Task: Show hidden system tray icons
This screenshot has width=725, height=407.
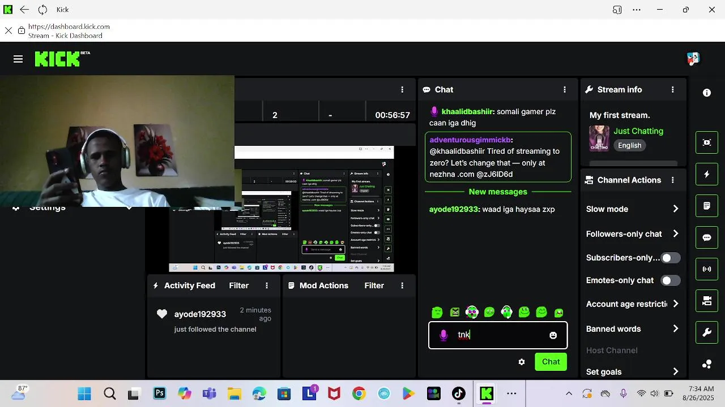Action: (569, 393)
